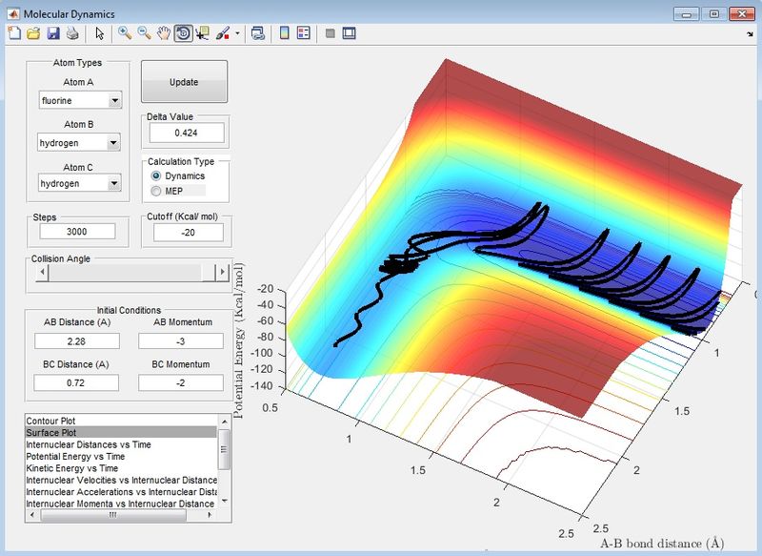Select the MEP calculation type
The image size is (762, 556).
tap(157, 192)
